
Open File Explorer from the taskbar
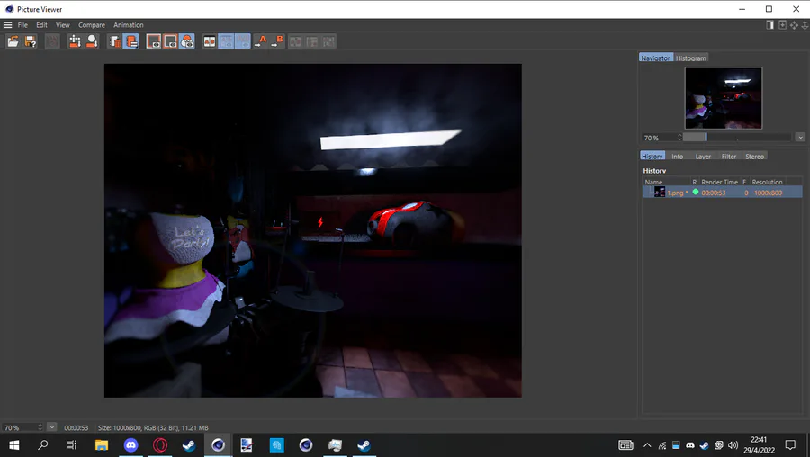pos(102,444)
